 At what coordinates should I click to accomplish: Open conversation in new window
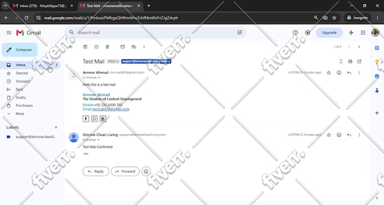pos(359,61)
